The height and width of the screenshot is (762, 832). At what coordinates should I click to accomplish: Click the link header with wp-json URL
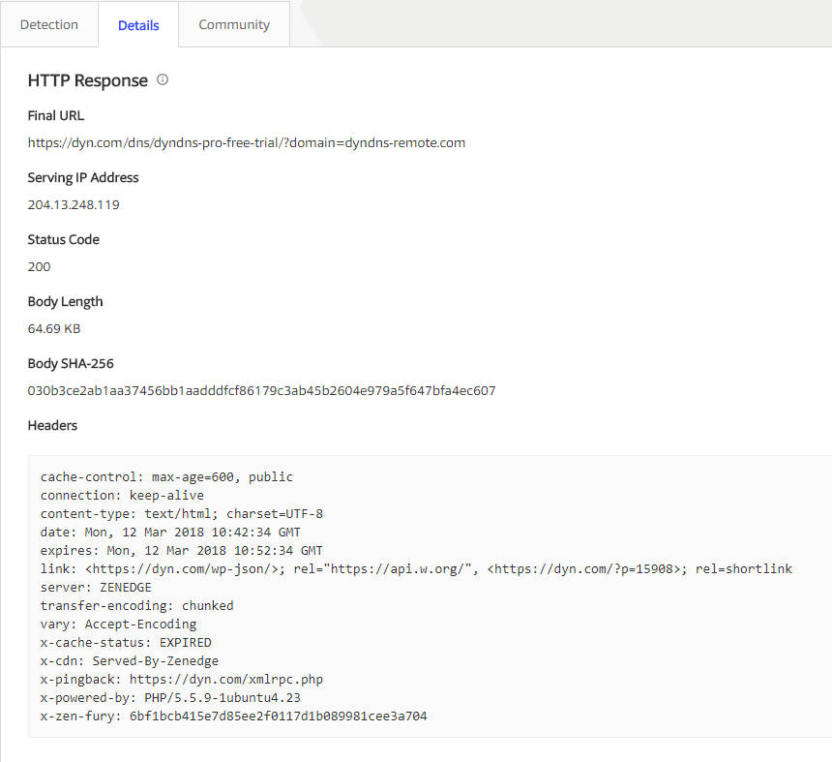pos(416,569)
